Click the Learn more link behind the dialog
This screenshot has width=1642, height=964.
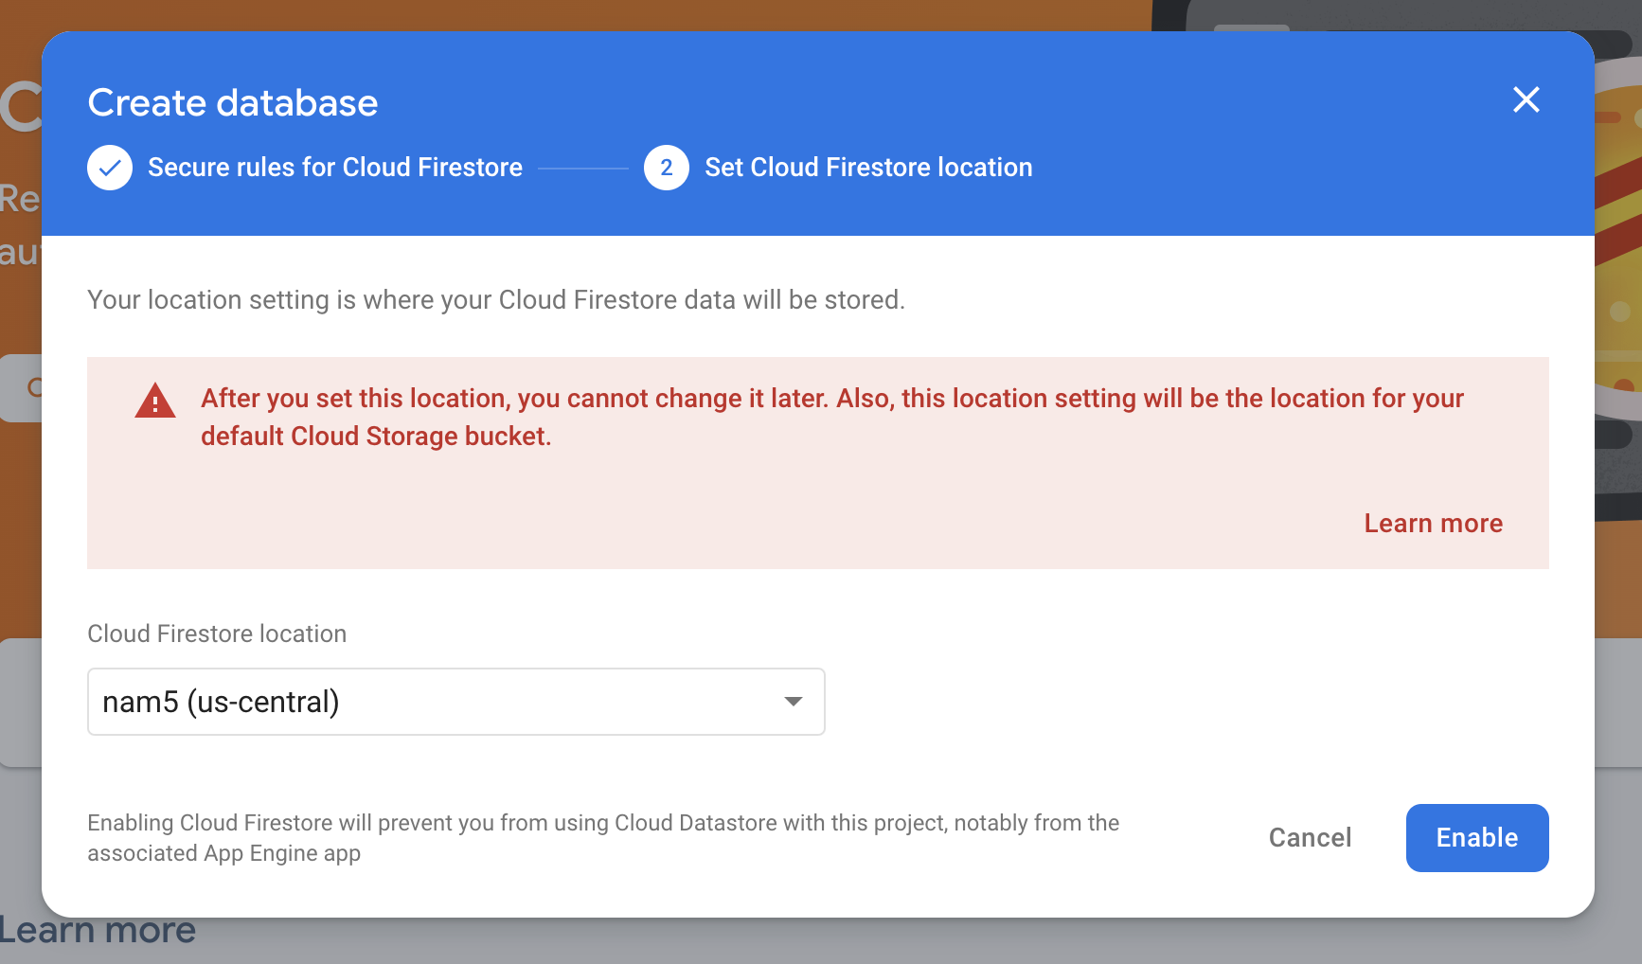pyautogui.click(x=98, y=931)
